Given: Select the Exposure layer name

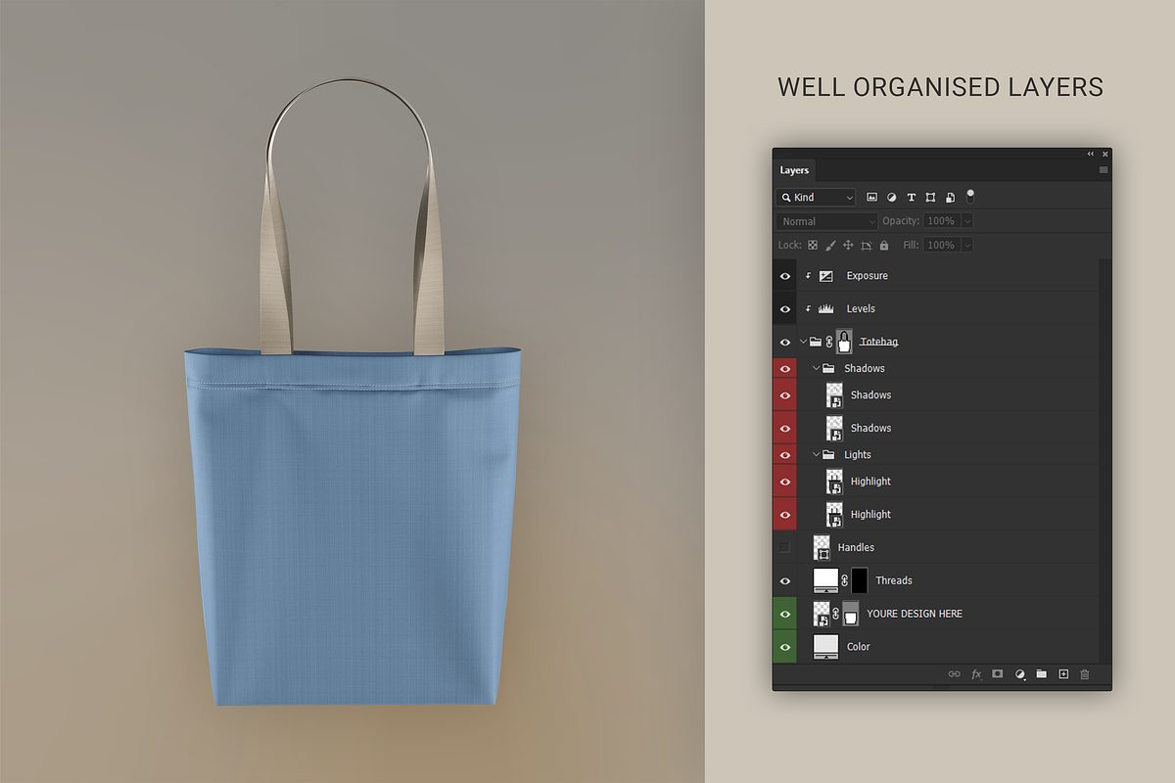Looking at the screenshot, I should tap(868, 276).
